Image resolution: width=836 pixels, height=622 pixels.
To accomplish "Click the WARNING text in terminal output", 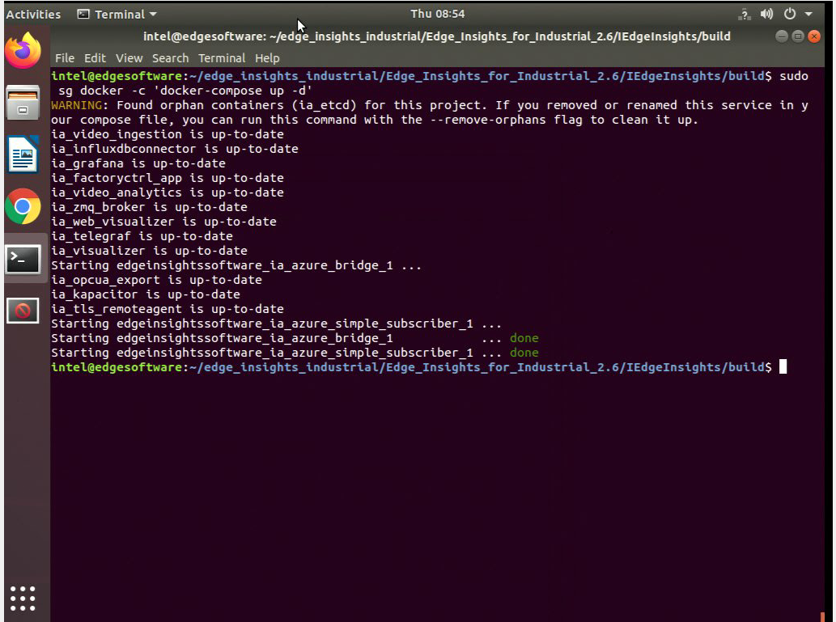I will pyautogui.click(x=77, y=105).
